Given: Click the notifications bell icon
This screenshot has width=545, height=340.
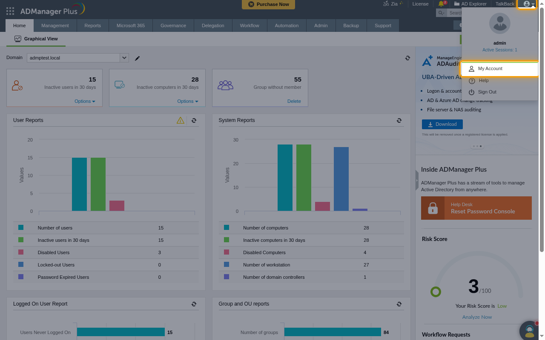Looking at the screenshot, I should coord(441,4).
